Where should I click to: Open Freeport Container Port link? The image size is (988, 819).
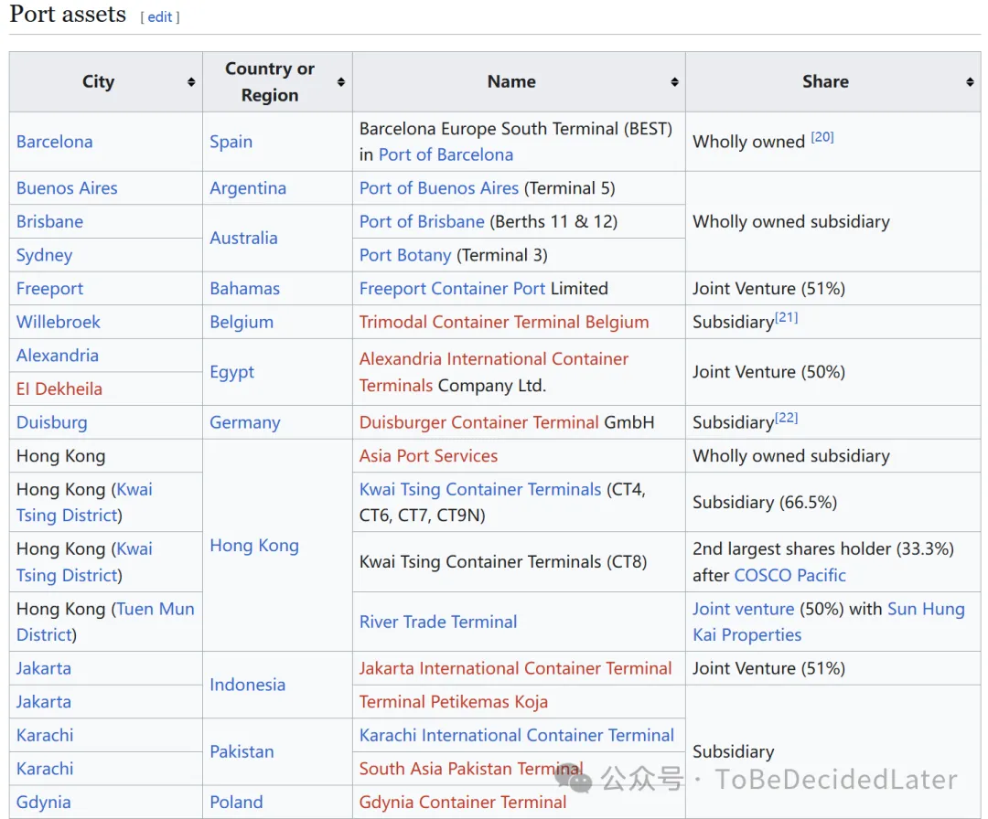452,289
